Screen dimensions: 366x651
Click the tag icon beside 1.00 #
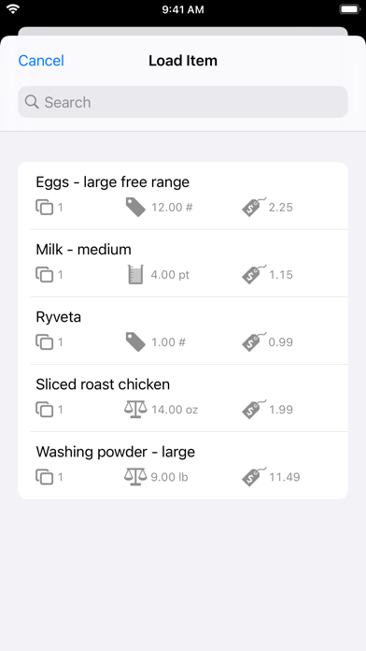point(135,341)
